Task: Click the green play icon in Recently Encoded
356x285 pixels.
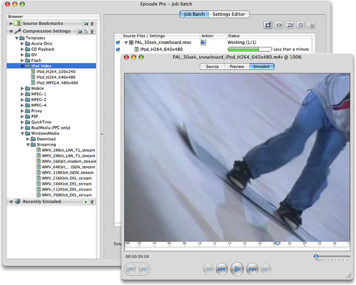Action: pos(85,201)
